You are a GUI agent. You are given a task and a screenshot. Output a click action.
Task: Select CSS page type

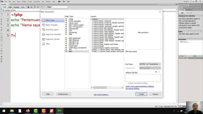[70, 31]
